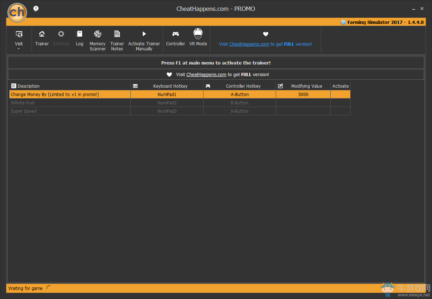Follow the blue CheatHappens.com toolbar link
The height and width of the screenshot is (299, 432).
click(249, 44)
